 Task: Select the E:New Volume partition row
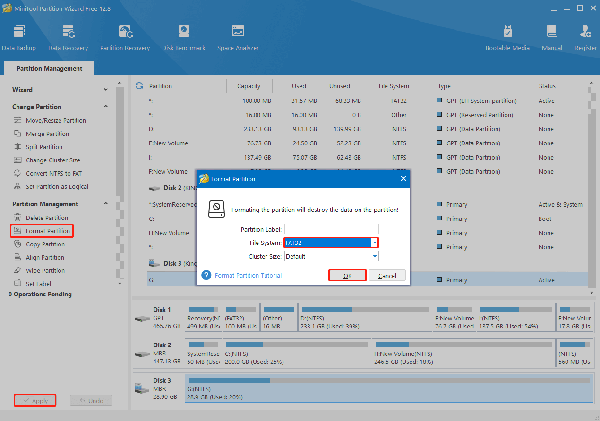click(x=368, y=143)
